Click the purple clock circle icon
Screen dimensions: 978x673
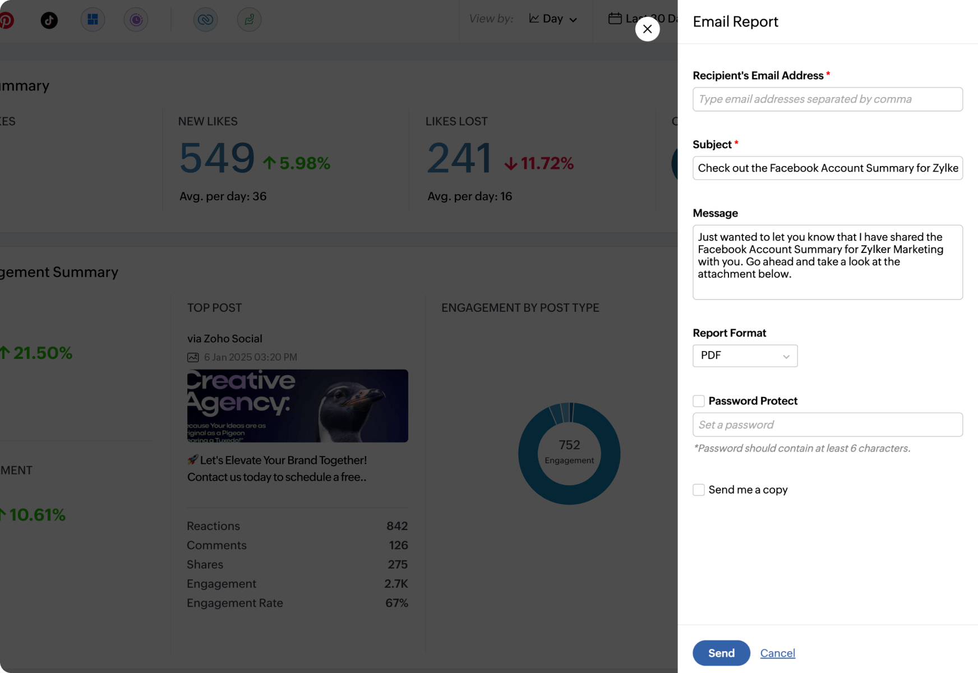(136, 20)
